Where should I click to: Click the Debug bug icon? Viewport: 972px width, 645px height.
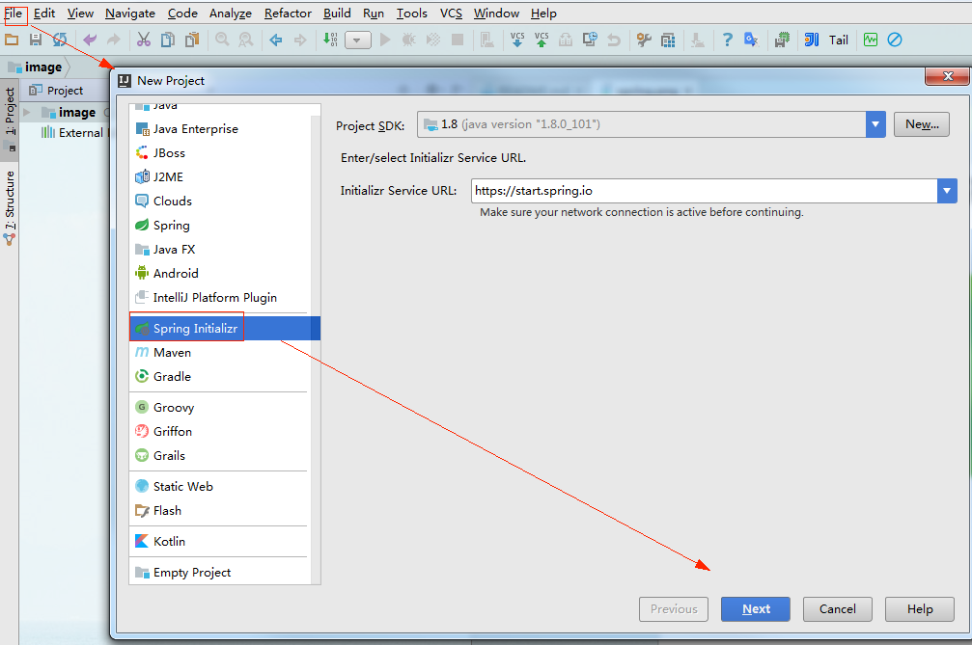click(x=409, y=40)
